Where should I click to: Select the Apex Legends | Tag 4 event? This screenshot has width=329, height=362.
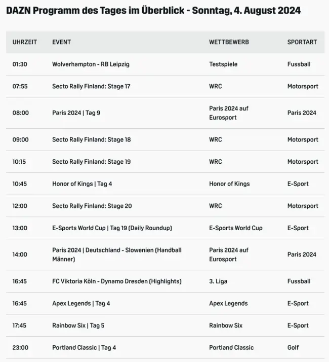click(x=81, y=303)
